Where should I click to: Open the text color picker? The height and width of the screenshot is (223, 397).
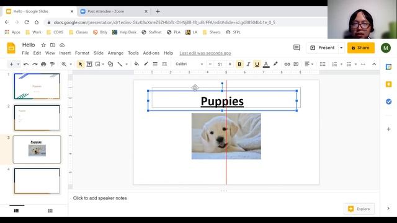[266, 64]
